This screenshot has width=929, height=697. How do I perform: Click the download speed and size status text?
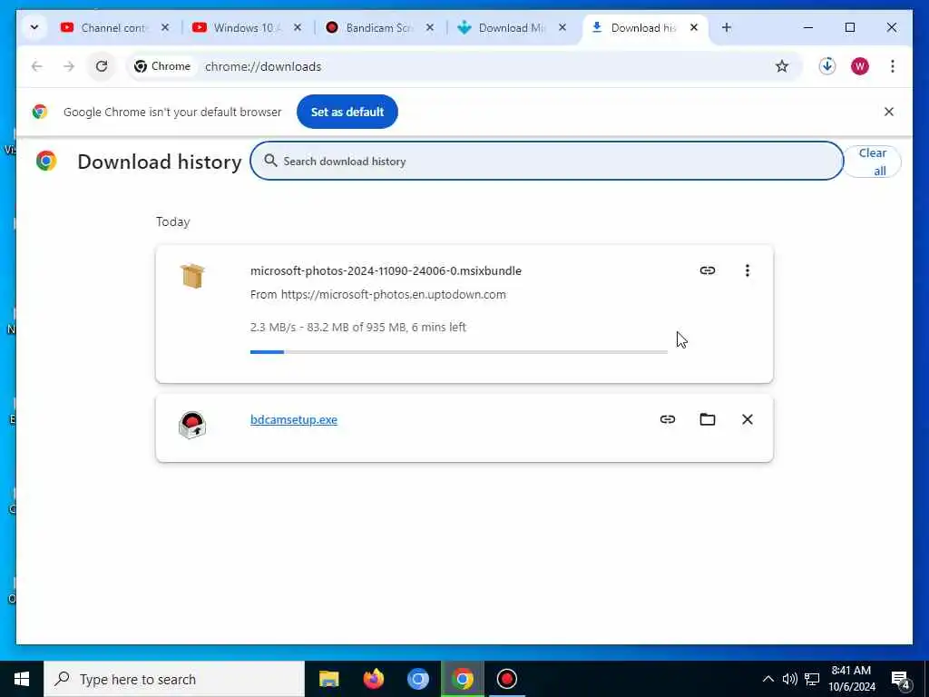tap(357, 327)
